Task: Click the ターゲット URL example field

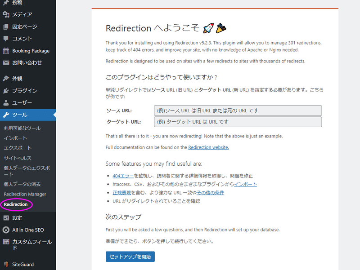Action: click(238, 122)
